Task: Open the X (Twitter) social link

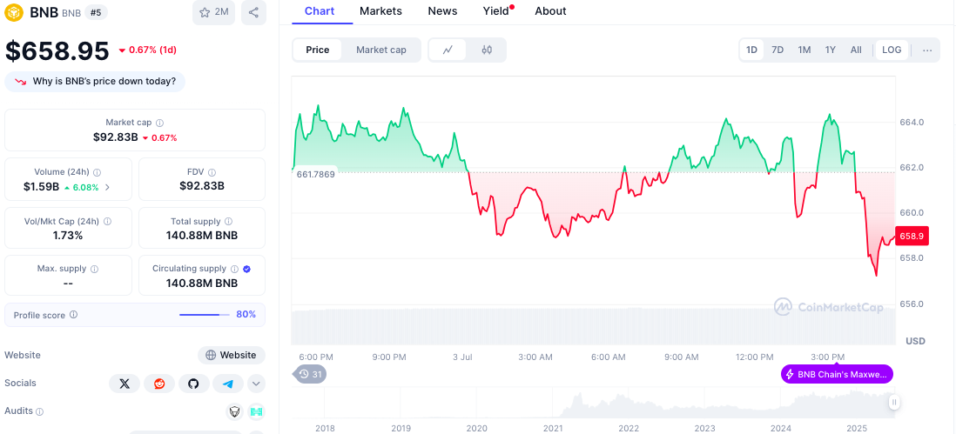Action: coord(125,384)
